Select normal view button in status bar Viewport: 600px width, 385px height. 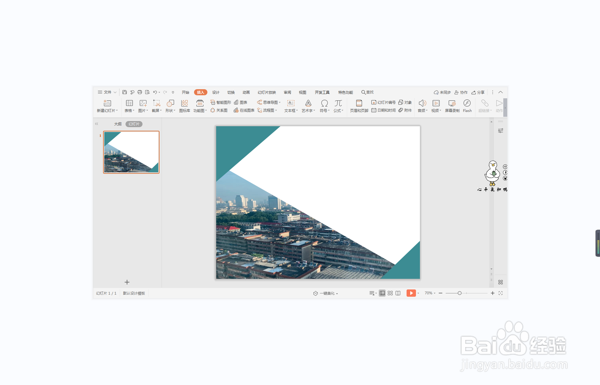click(382, 293)
